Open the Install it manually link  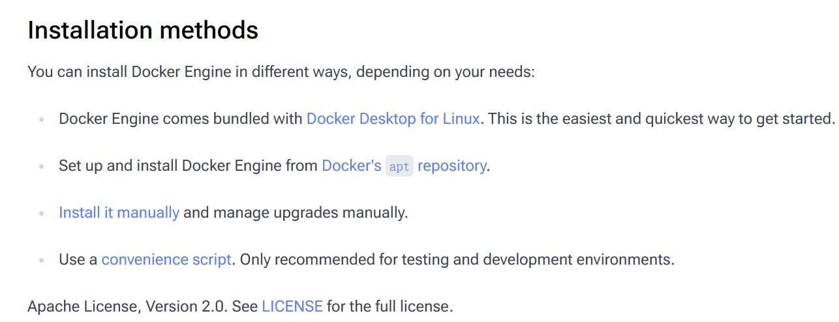(119, 212)
